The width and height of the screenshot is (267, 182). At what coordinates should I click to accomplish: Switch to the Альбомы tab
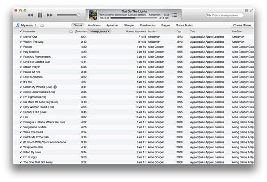[x=94, y=25]
